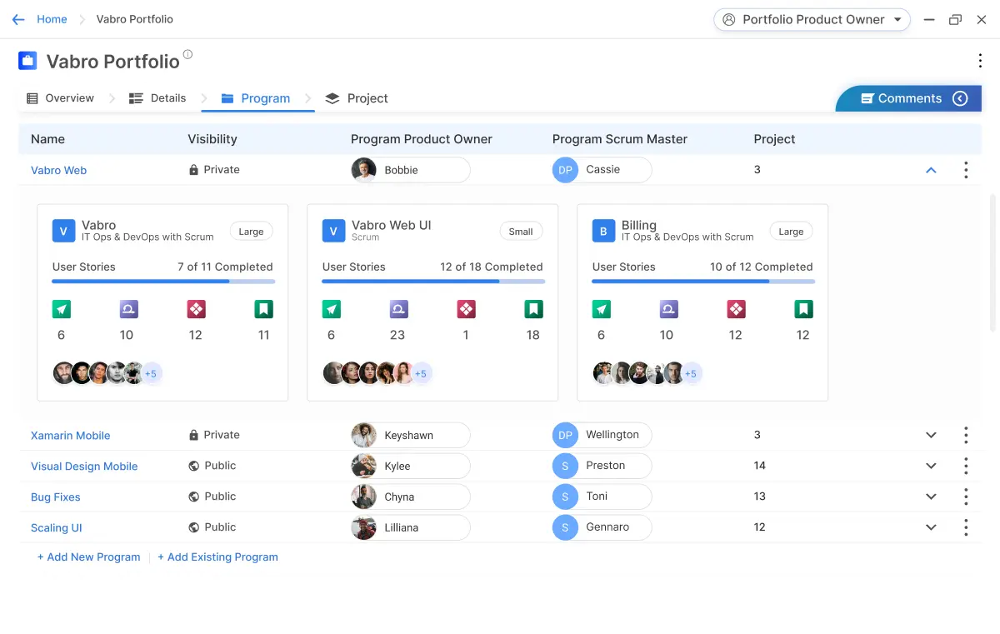1000x634 pixels.
Task: Open the portfolio kebab menu at top right
Action: (980, 61)
